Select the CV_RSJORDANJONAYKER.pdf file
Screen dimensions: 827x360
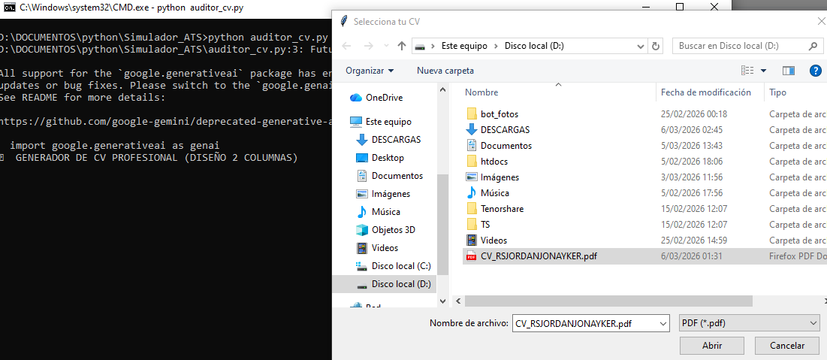click(x=539, y=257)
